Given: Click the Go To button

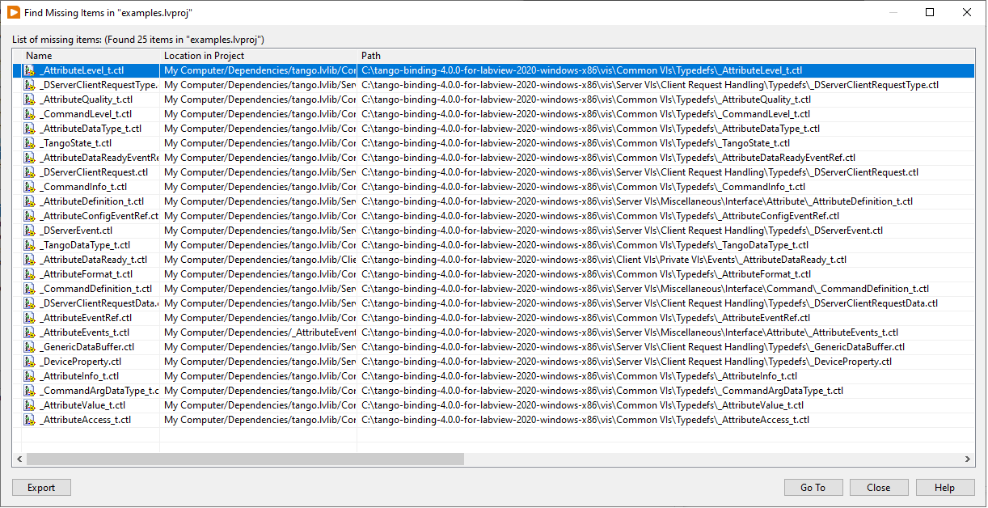Looking at the screenshot, I should click(813, 488).
